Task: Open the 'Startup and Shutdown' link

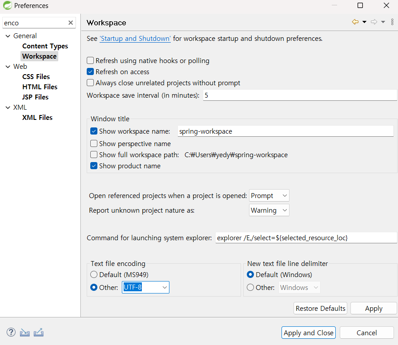Action: pos(135,39)
